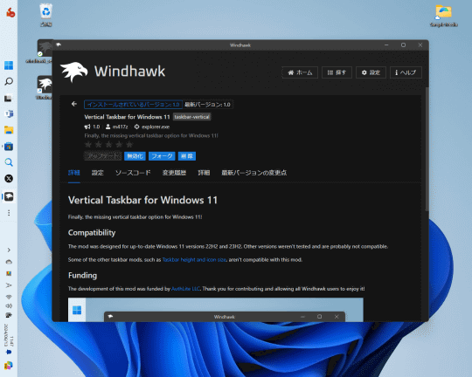The image size is (472, 377).
Task: Select the windhawk setup file desktop icon
Action: click(45, 51)
